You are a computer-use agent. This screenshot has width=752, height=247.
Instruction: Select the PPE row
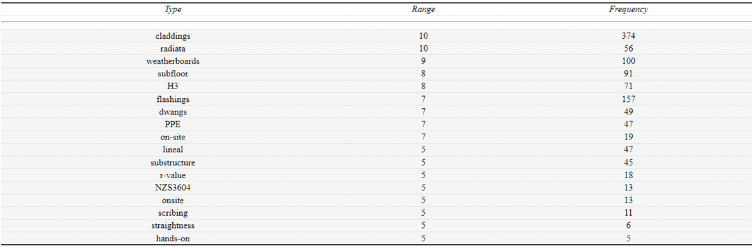(376, 125)
